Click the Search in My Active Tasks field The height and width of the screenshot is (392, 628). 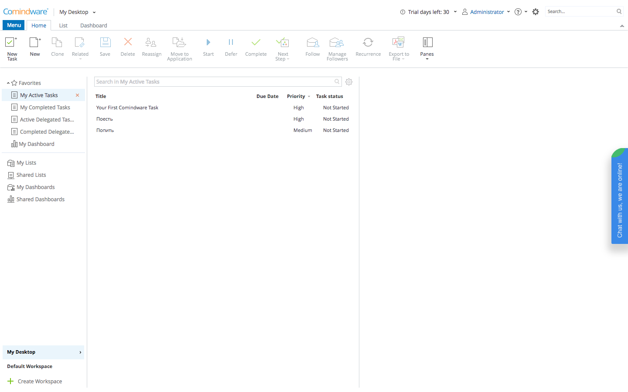point(214,82)
